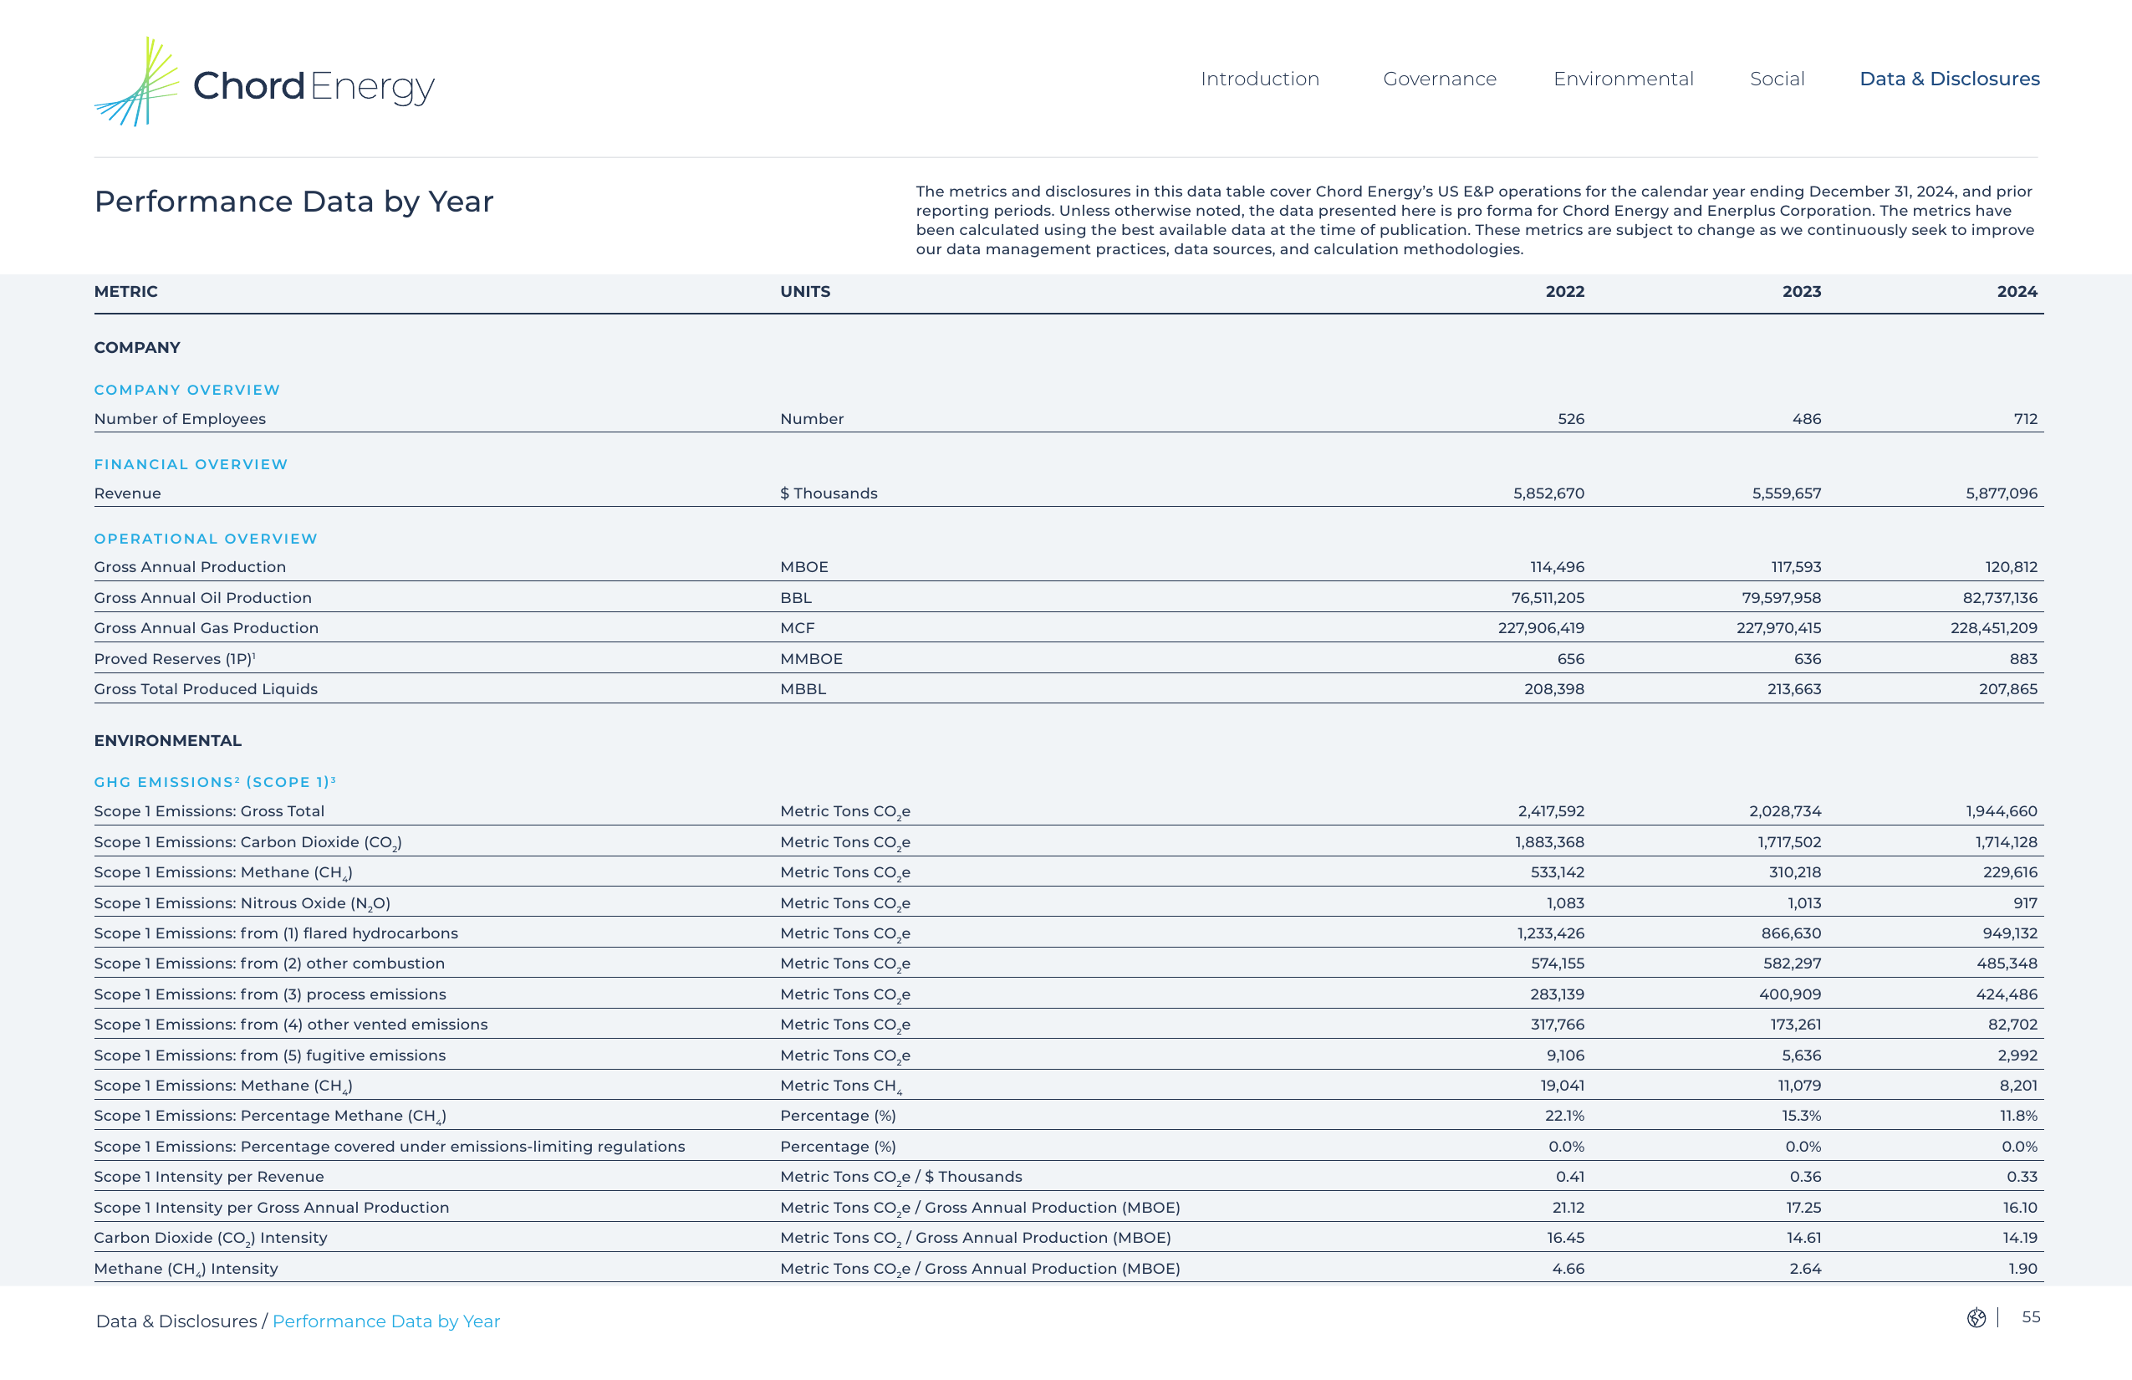The height and width of the screenshot is (1380, 2132).
Task: Click the percentage methane value 22.1%
Action: (x=1564, y=1116)
